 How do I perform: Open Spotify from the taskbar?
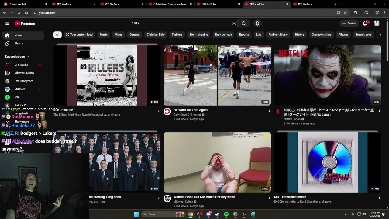coord(226,214)
